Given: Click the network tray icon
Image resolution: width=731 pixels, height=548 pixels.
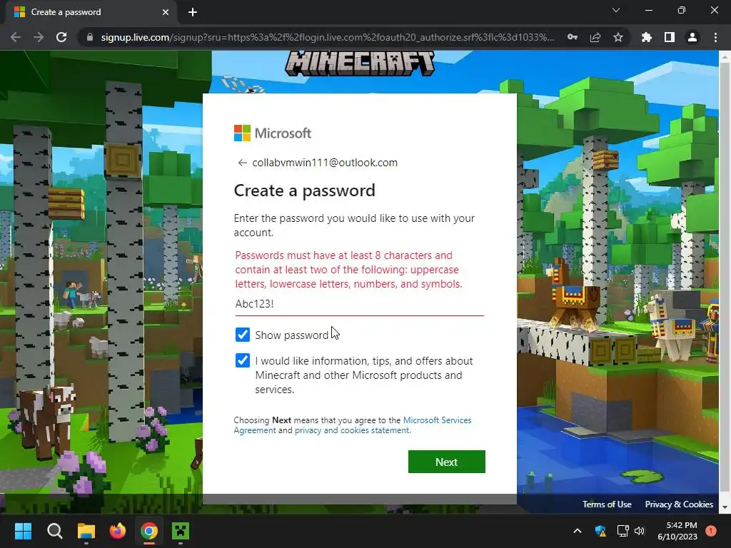Looking at the screenshot, I should [x=622, y=531].
